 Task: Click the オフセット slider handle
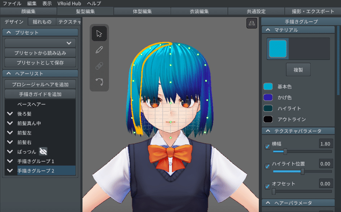274,192
